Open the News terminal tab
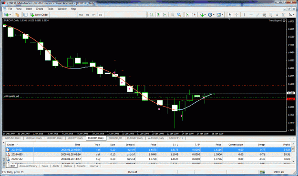 click(x=45, y=166)
